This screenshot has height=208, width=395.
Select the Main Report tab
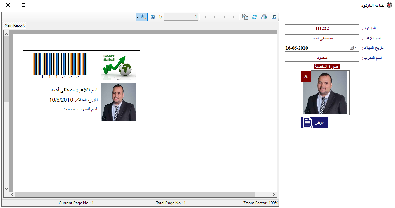[x=15, y=25]
